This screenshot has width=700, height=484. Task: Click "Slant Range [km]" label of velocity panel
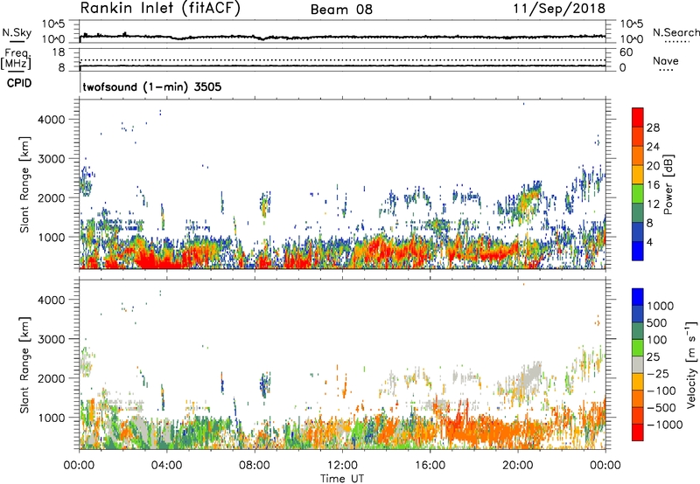24,365
